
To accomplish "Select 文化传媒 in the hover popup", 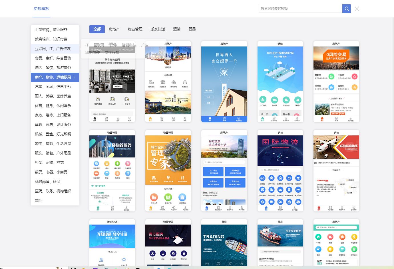I will (x=112, y=52).
